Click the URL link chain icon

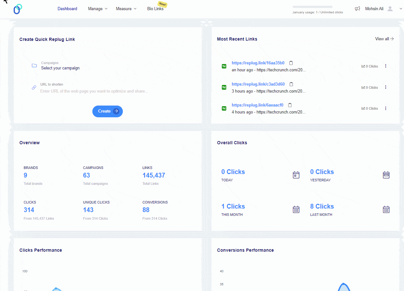click(x=34, y=87)
